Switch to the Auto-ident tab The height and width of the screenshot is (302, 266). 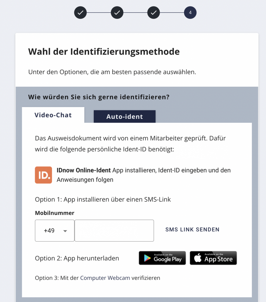(124, 116)
